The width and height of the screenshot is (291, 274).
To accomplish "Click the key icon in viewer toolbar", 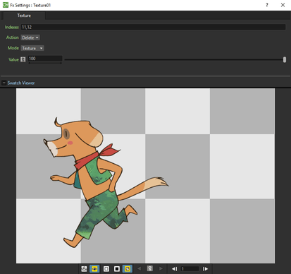I will click(x=150, y=268).
